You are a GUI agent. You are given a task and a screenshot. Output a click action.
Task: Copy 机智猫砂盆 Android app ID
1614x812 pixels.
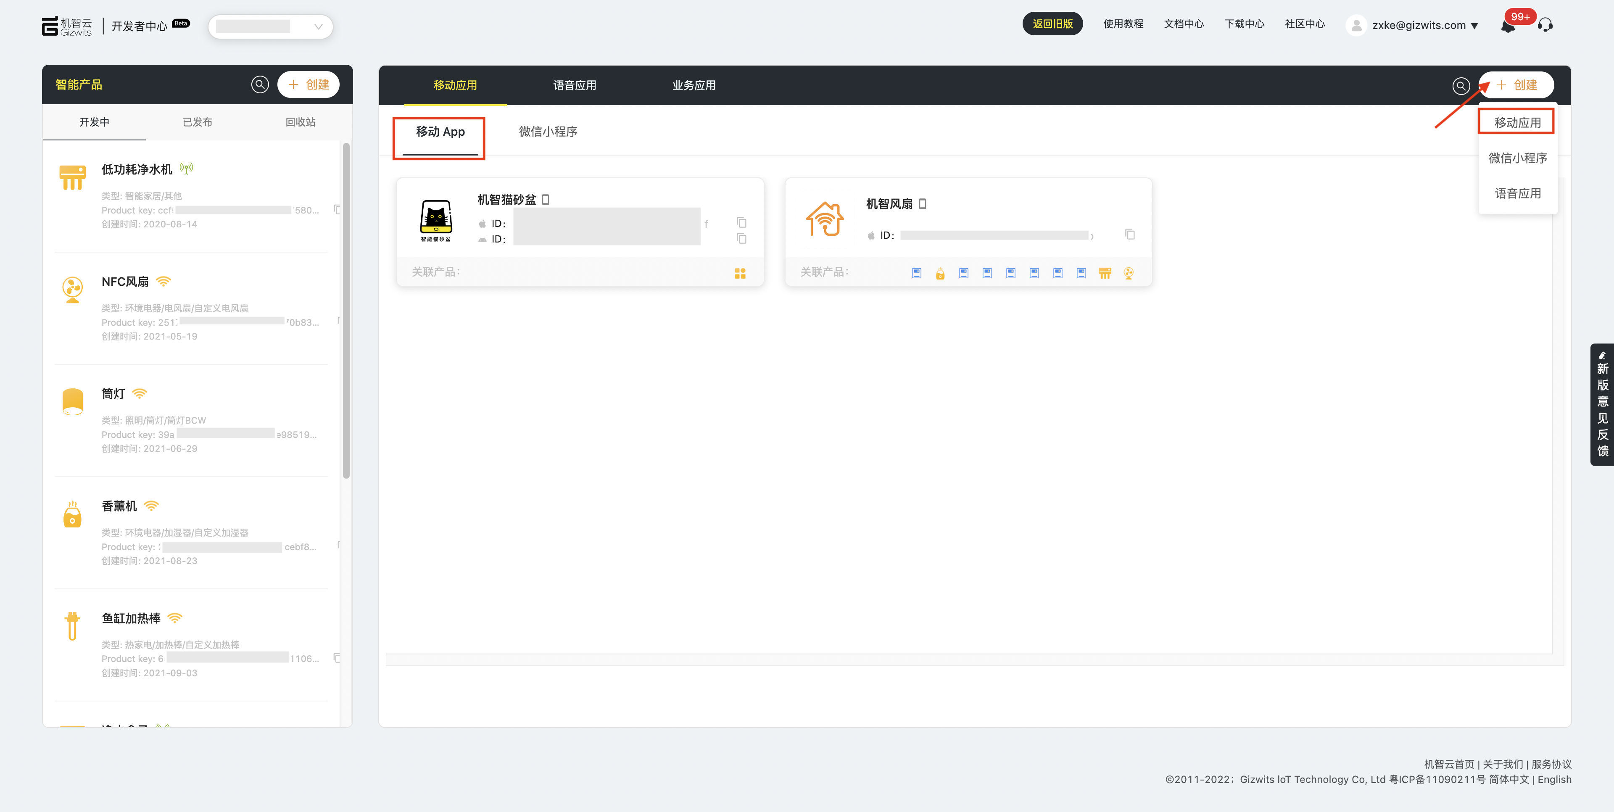tap(741, 239)
